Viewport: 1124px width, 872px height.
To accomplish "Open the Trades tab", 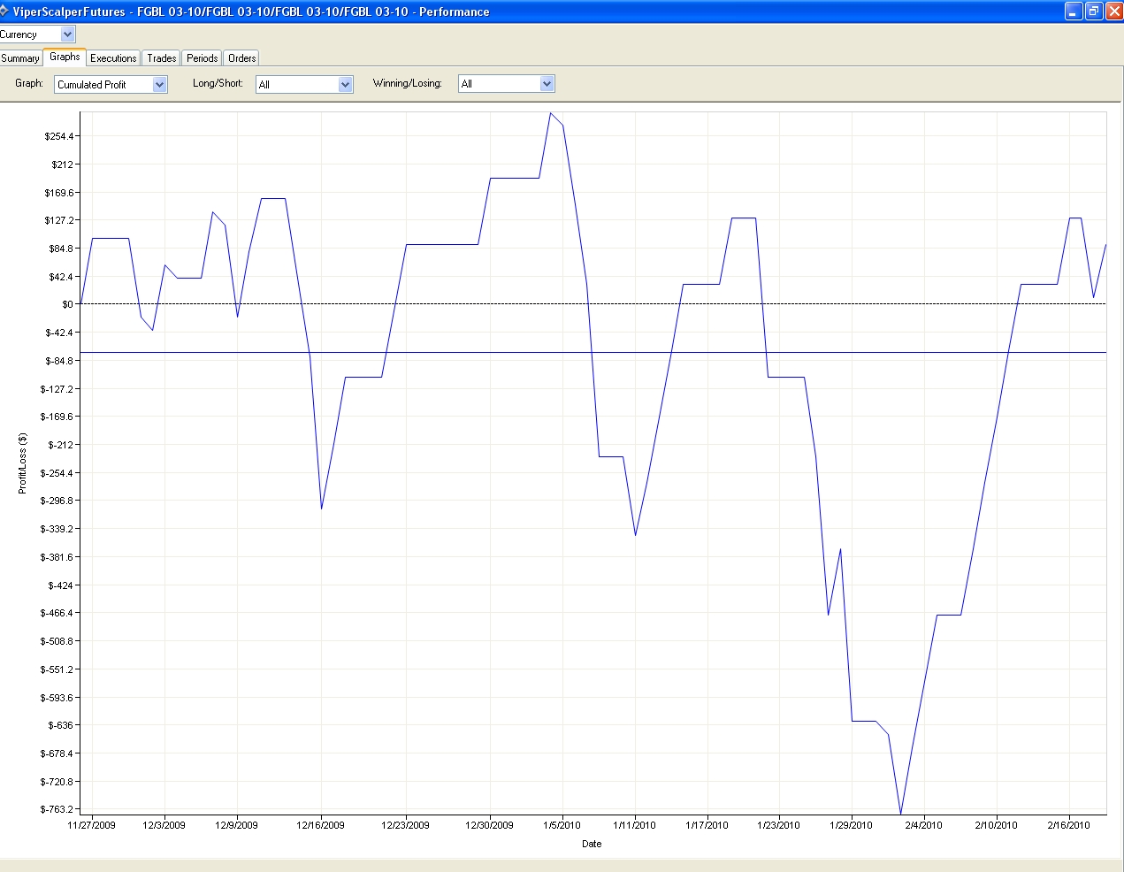I will click(161, 58).
